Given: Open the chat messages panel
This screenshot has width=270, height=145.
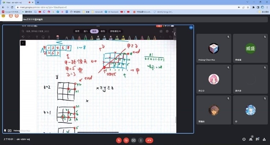Looking at the screenshot, I should [258, 139].
